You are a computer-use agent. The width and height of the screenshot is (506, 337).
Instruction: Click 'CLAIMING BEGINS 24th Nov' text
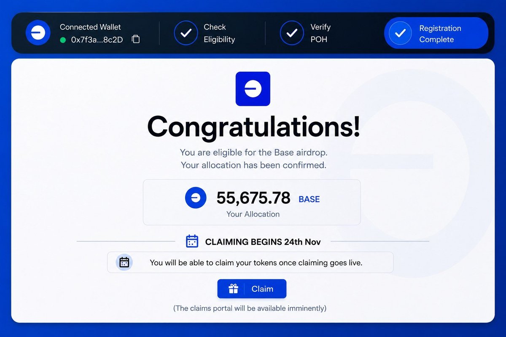click(x=263, y=242)
